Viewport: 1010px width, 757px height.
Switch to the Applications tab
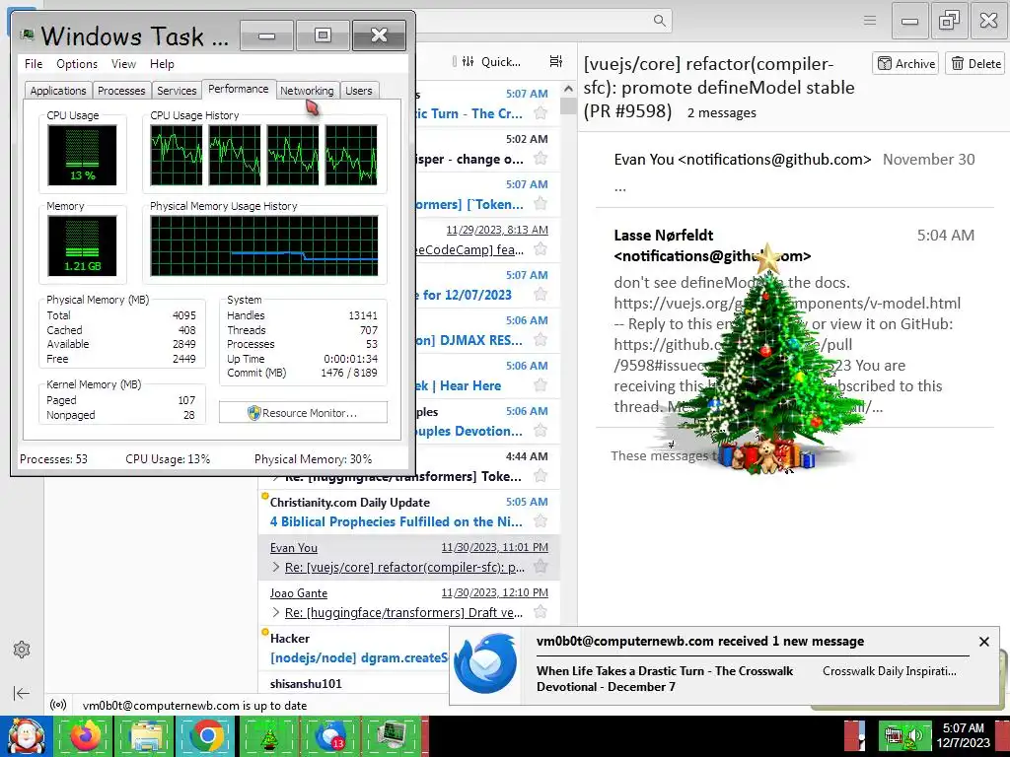point(58,91)
